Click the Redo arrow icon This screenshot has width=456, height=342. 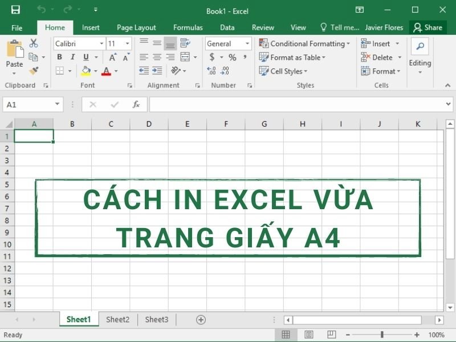67,9
